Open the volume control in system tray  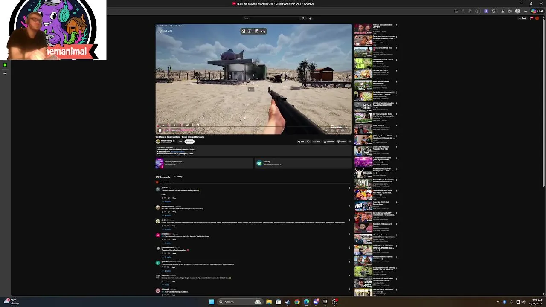(x=523, y=302)
